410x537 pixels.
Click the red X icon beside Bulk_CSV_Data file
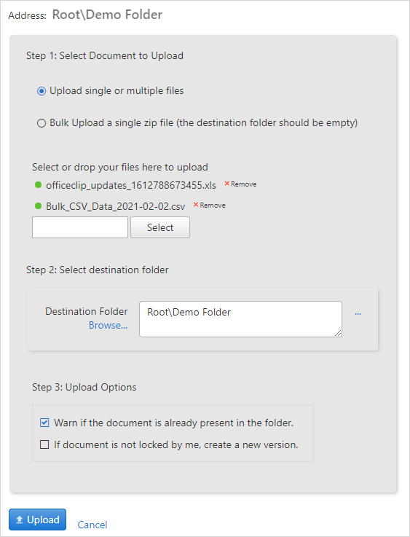point(196,205)
